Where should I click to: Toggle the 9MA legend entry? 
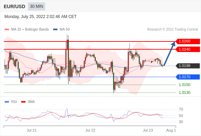[x=28, y=102]
